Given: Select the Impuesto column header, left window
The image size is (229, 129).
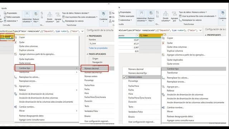Looking at the screenshot, I should click(x=7, y=37).
